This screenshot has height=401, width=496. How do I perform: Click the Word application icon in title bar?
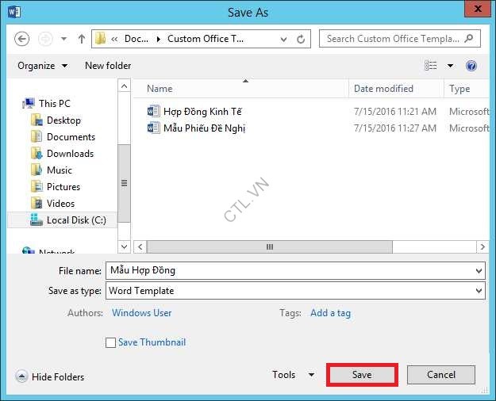14,12
